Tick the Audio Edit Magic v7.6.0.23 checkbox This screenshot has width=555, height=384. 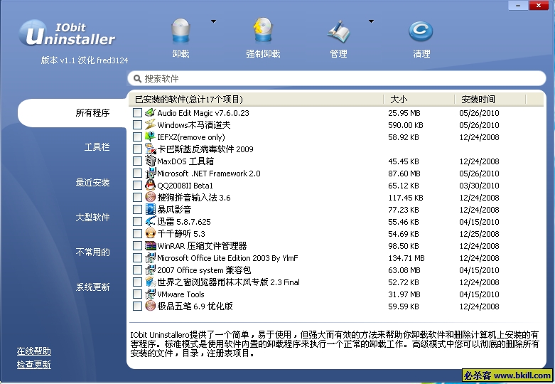[x=137, y=112]
